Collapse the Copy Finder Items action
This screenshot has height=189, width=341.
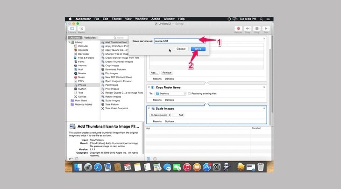click(149, 87)
